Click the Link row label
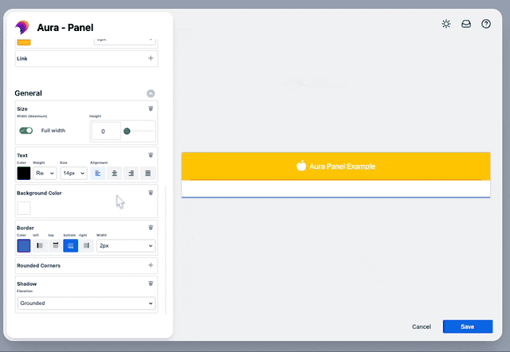This screenshot has height=352, width=510. click(x=22, y=58)
